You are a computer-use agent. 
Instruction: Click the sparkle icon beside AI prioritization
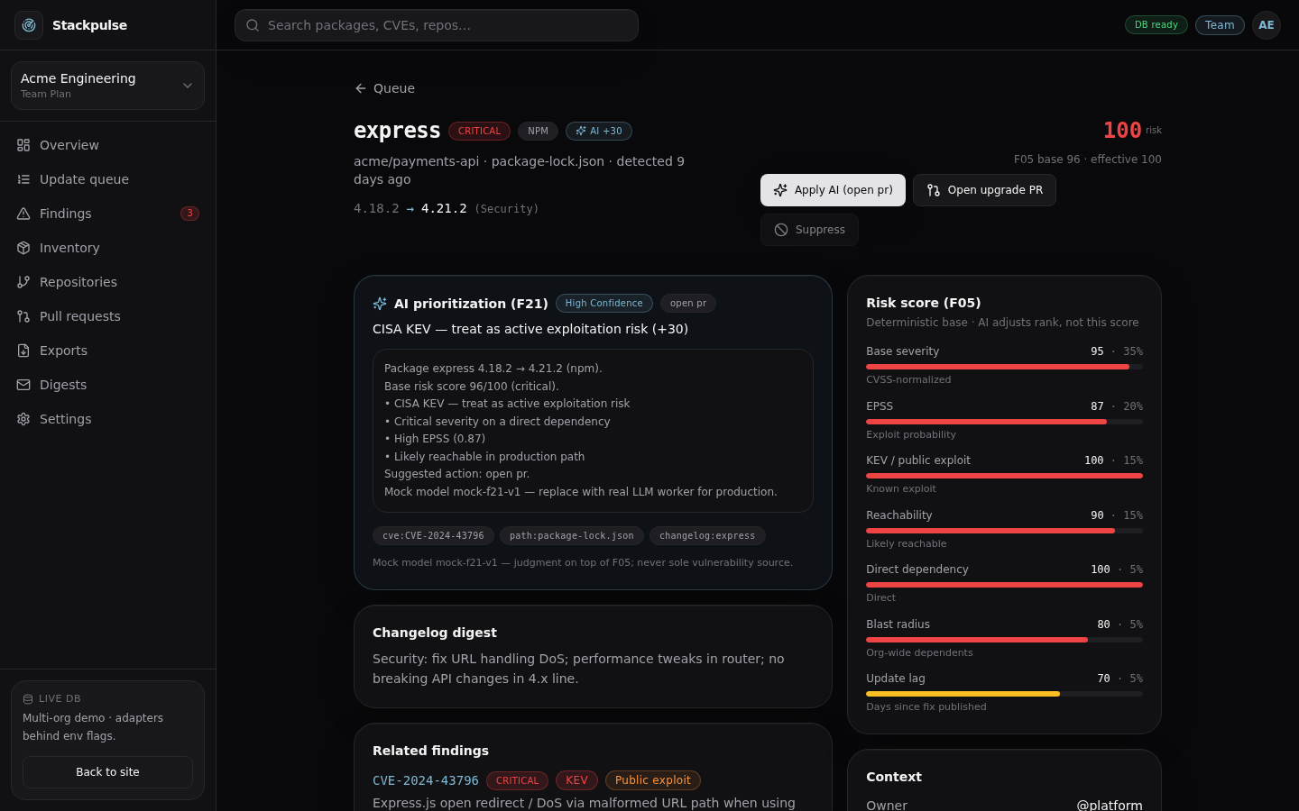tap(380, 304)
